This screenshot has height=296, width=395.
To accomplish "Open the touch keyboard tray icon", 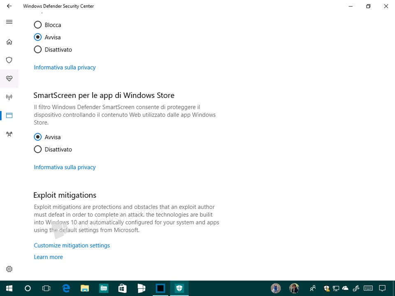I will (x=368, y=288).
